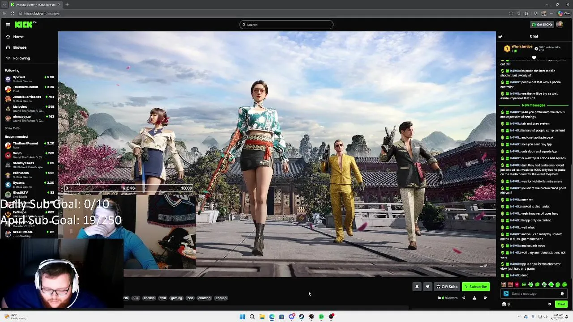Screen dimensions: 573x322
Task: Expand the gift leaderboard chevron
Action: (534, 58)
